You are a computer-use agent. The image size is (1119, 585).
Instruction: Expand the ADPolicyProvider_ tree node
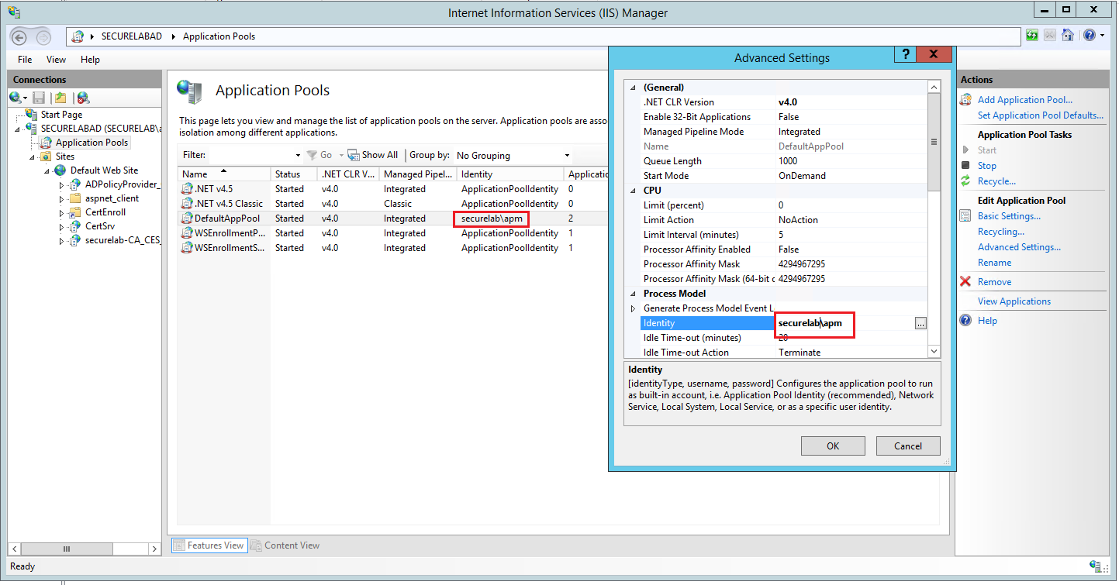click(62, 184)
